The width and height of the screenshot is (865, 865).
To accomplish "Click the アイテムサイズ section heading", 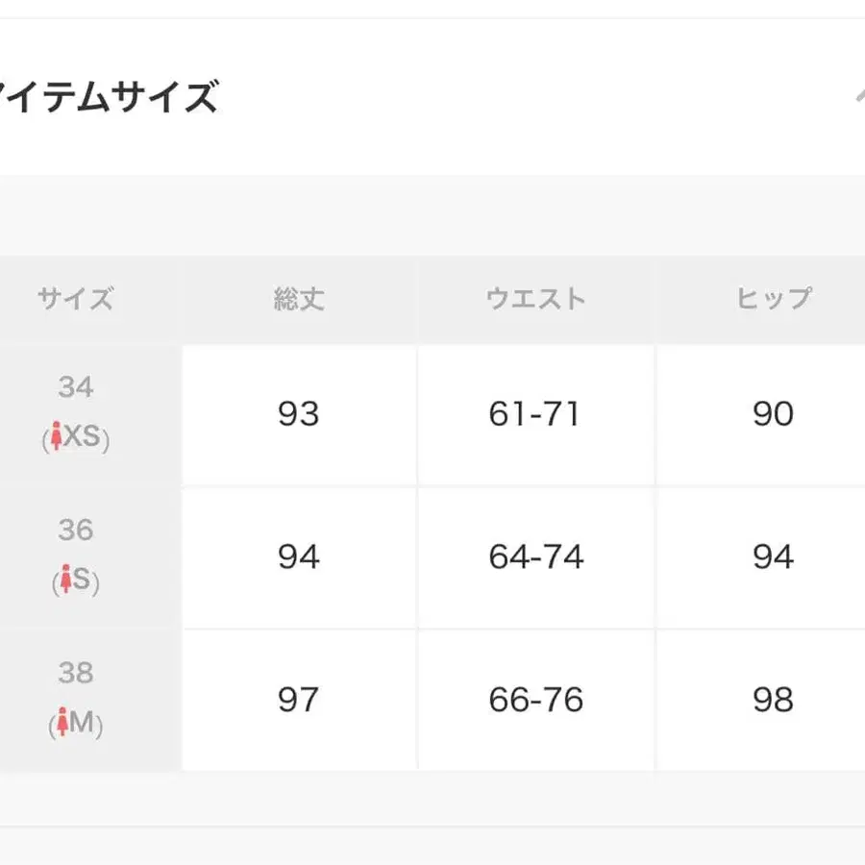I will (x=108, y=97).
